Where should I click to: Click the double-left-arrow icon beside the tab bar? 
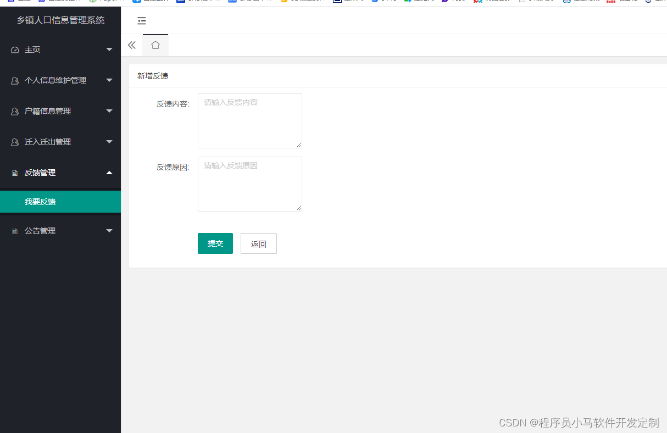(x=131, y=45)
